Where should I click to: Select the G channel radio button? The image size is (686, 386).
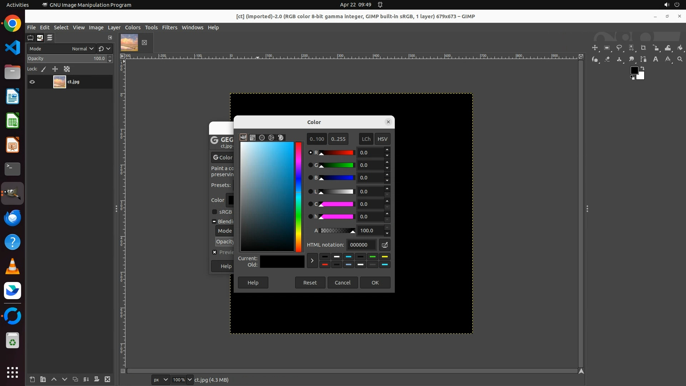point(310,165)
